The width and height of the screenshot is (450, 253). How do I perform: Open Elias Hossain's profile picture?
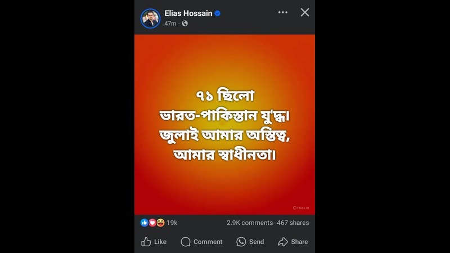coord(150,19)
